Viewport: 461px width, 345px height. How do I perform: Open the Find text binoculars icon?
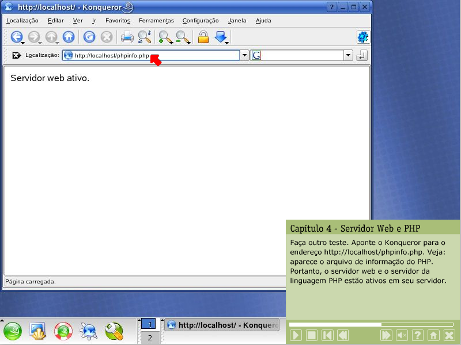144,37
